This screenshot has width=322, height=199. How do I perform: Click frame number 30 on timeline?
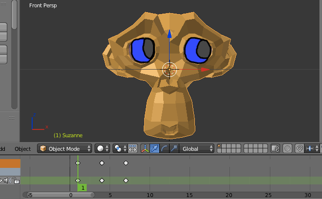click(307, 195)
